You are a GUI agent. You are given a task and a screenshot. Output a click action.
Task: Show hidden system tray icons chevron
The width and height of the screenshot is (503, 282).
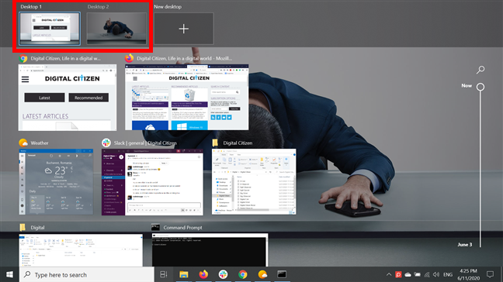point(389,274)
